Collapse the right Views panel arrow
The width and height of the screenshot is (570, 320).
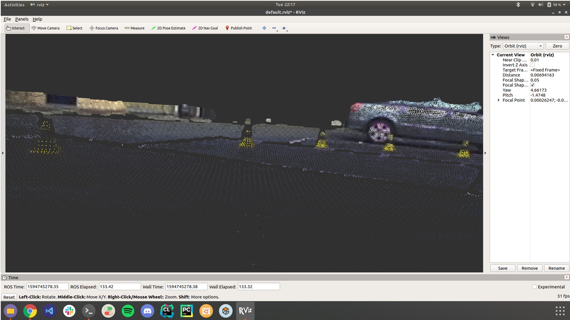pos(485,153)
